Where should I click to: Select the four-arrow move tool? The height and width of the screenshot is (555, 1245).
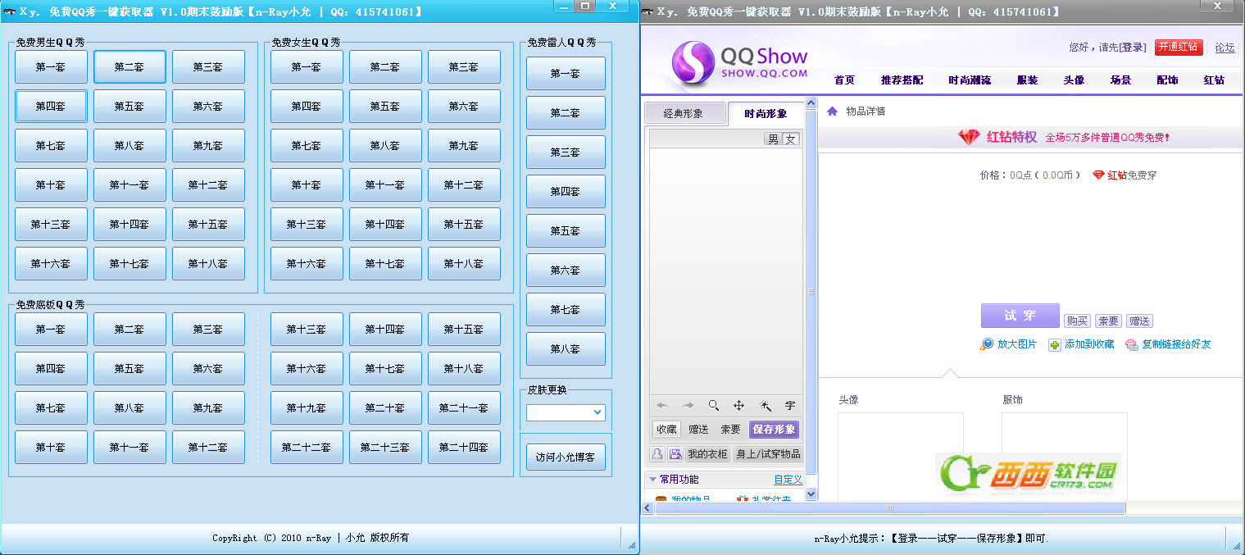738,405
